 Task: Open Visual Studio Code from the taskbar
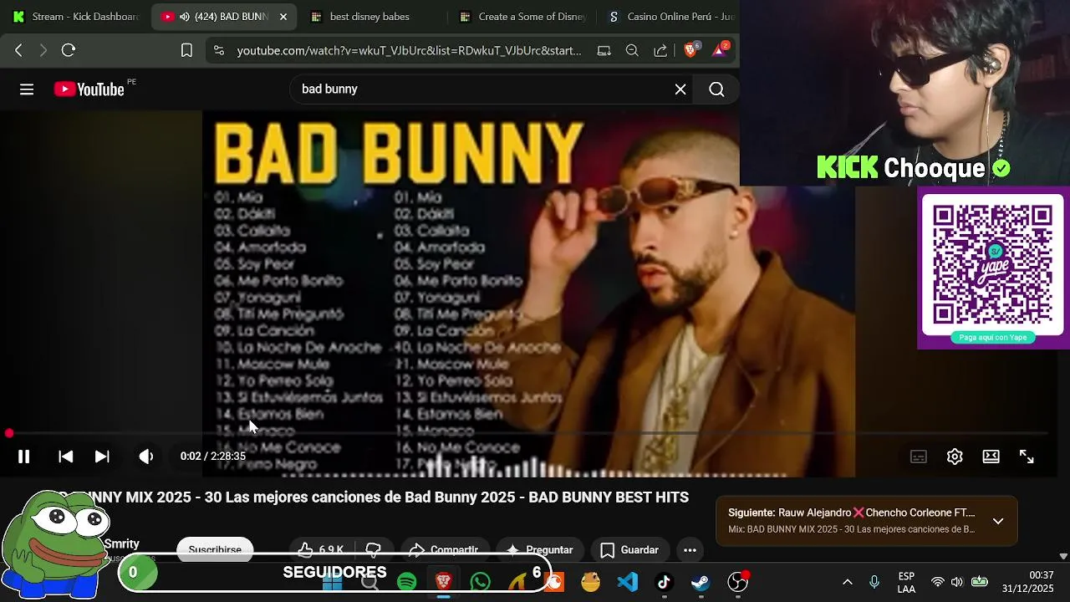[x=628, y=581]
